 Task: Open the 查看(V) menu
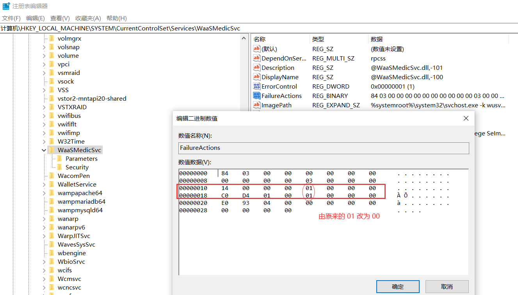[x=60, y=18]
